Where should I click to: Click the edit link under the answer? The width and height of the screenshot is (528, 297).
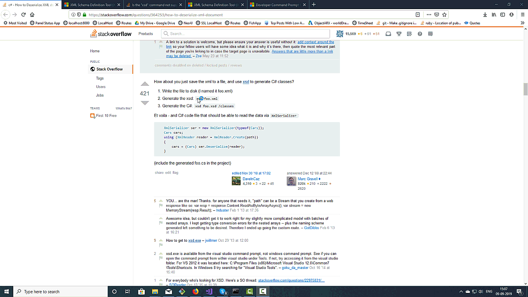click(168, 172)
